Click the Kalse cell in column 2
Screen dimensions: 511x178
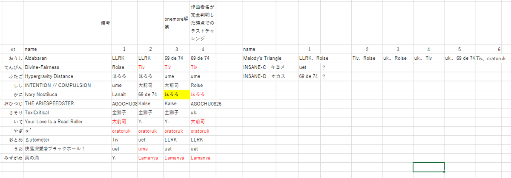point(150,103)
